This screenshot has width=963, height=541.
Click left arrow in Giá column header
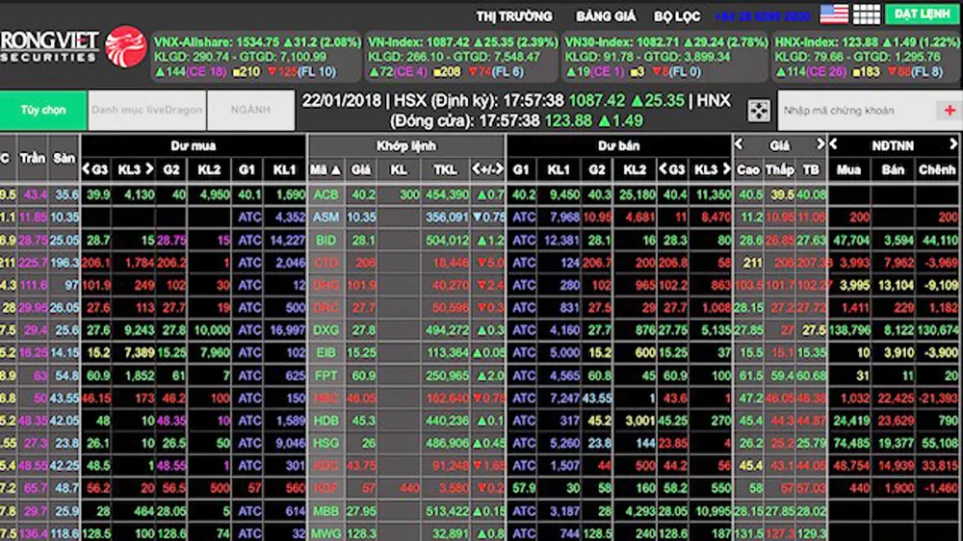point(740,144)
